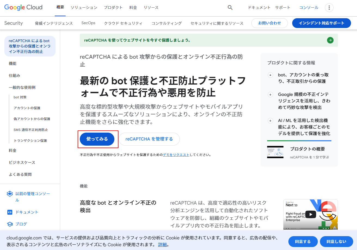Open 以前の管理コンソール sidebar link
Viewport: 357px width, 250px height.
pyautogui.click(x=33, y=197)
